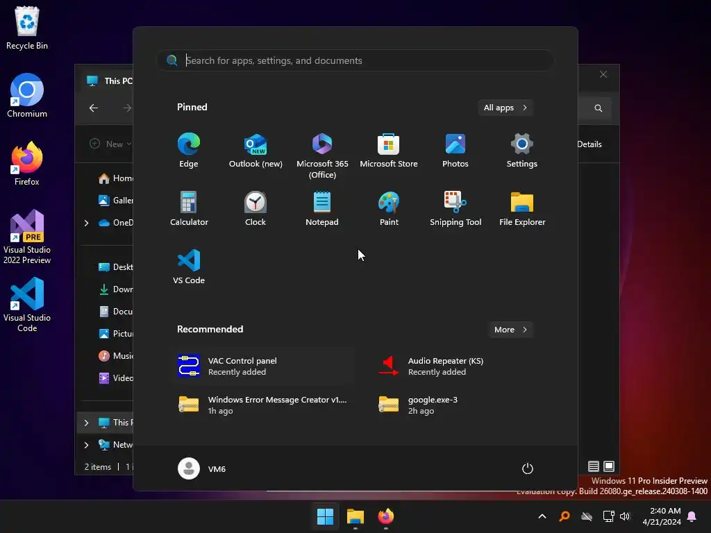Launch VS Code from pinned apps
The width and height of the screenshot is (711, 533).
[189, 267]
